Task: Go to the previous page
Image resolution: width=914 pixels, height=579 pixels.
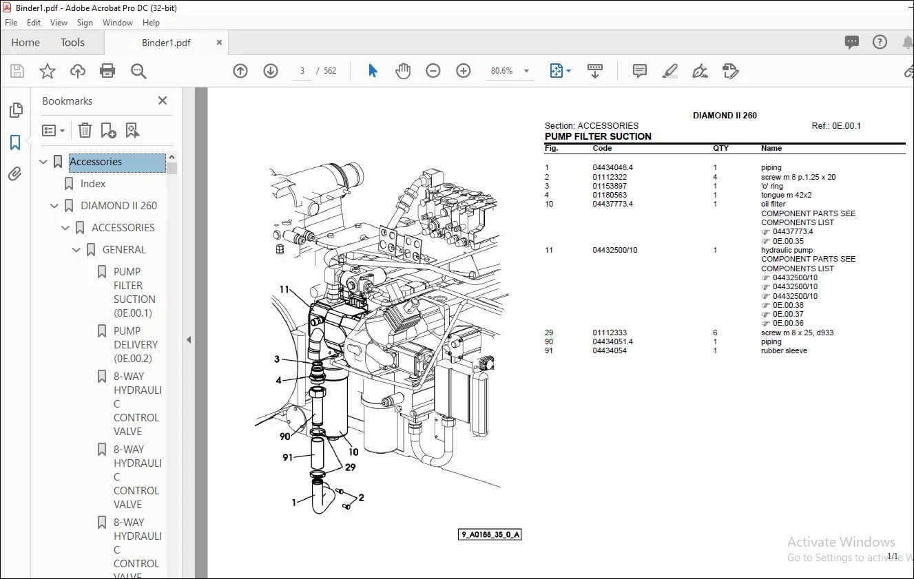Action: pyautogui.click(x=240, y=71)
